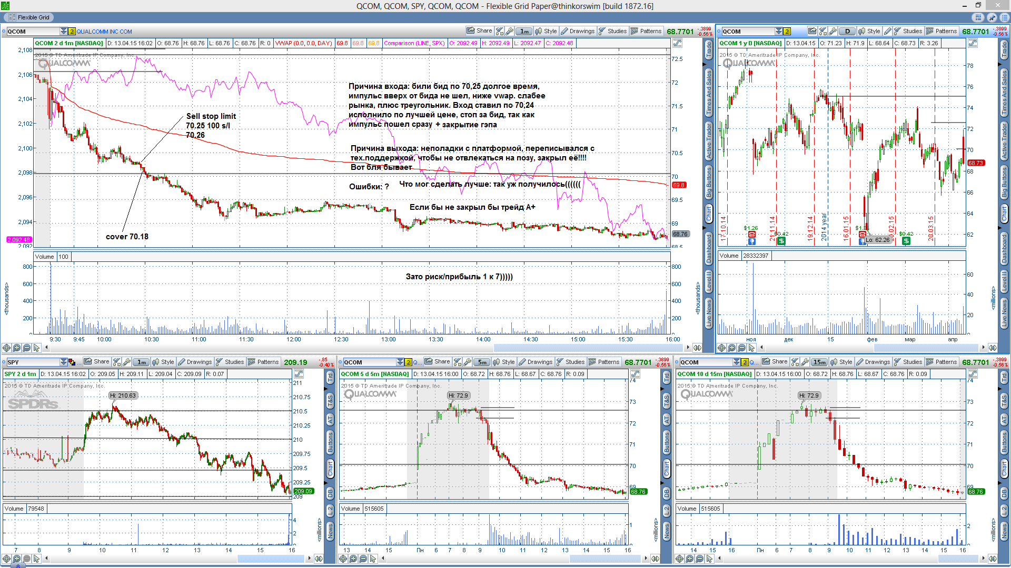This screenshot has height=568, width=1011.
Task: Open Style menu on main QCOM 1m chart
Action: (546, 31)
